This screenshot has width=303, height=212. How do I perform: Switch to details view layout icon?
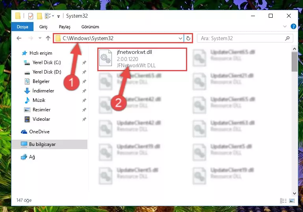pos(283,201)
